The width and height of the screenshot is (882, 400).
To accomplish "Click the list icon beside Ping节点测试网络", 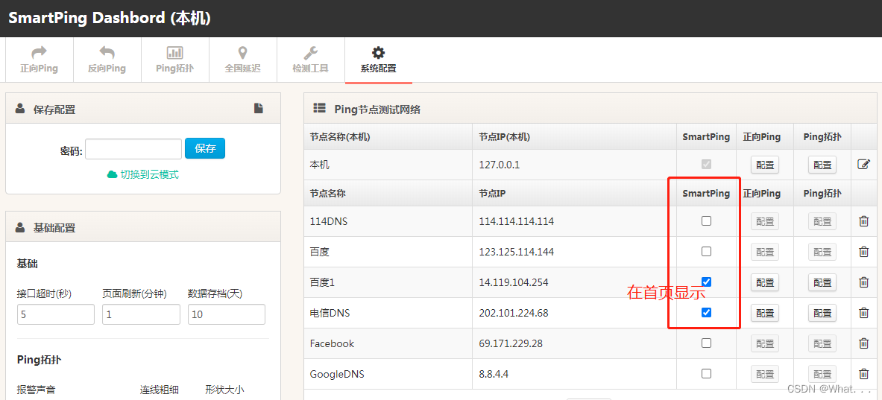I will tap(320, 108).
